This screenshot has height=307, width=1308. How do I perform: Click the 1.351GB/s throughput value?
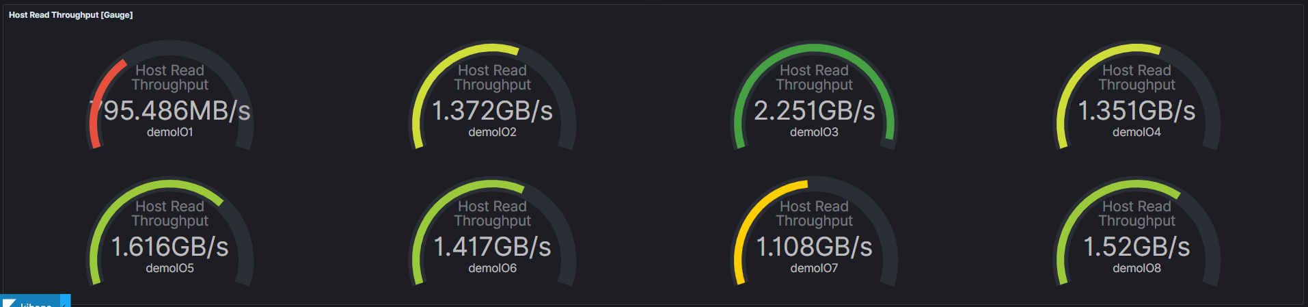click(1136, 111)
